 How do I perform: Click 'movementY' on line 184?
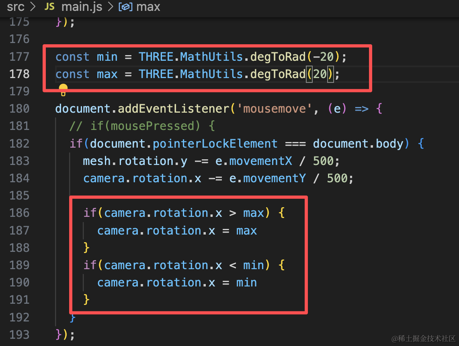(x=275, y=178)
